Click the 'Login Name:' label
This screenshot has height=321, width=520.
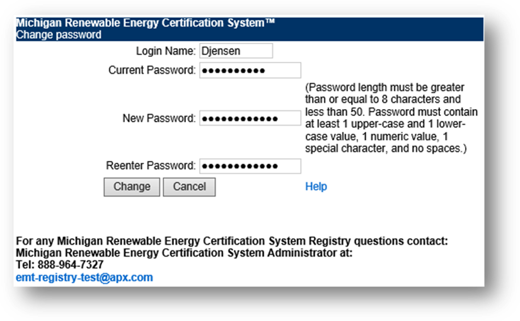click(165, 51)
